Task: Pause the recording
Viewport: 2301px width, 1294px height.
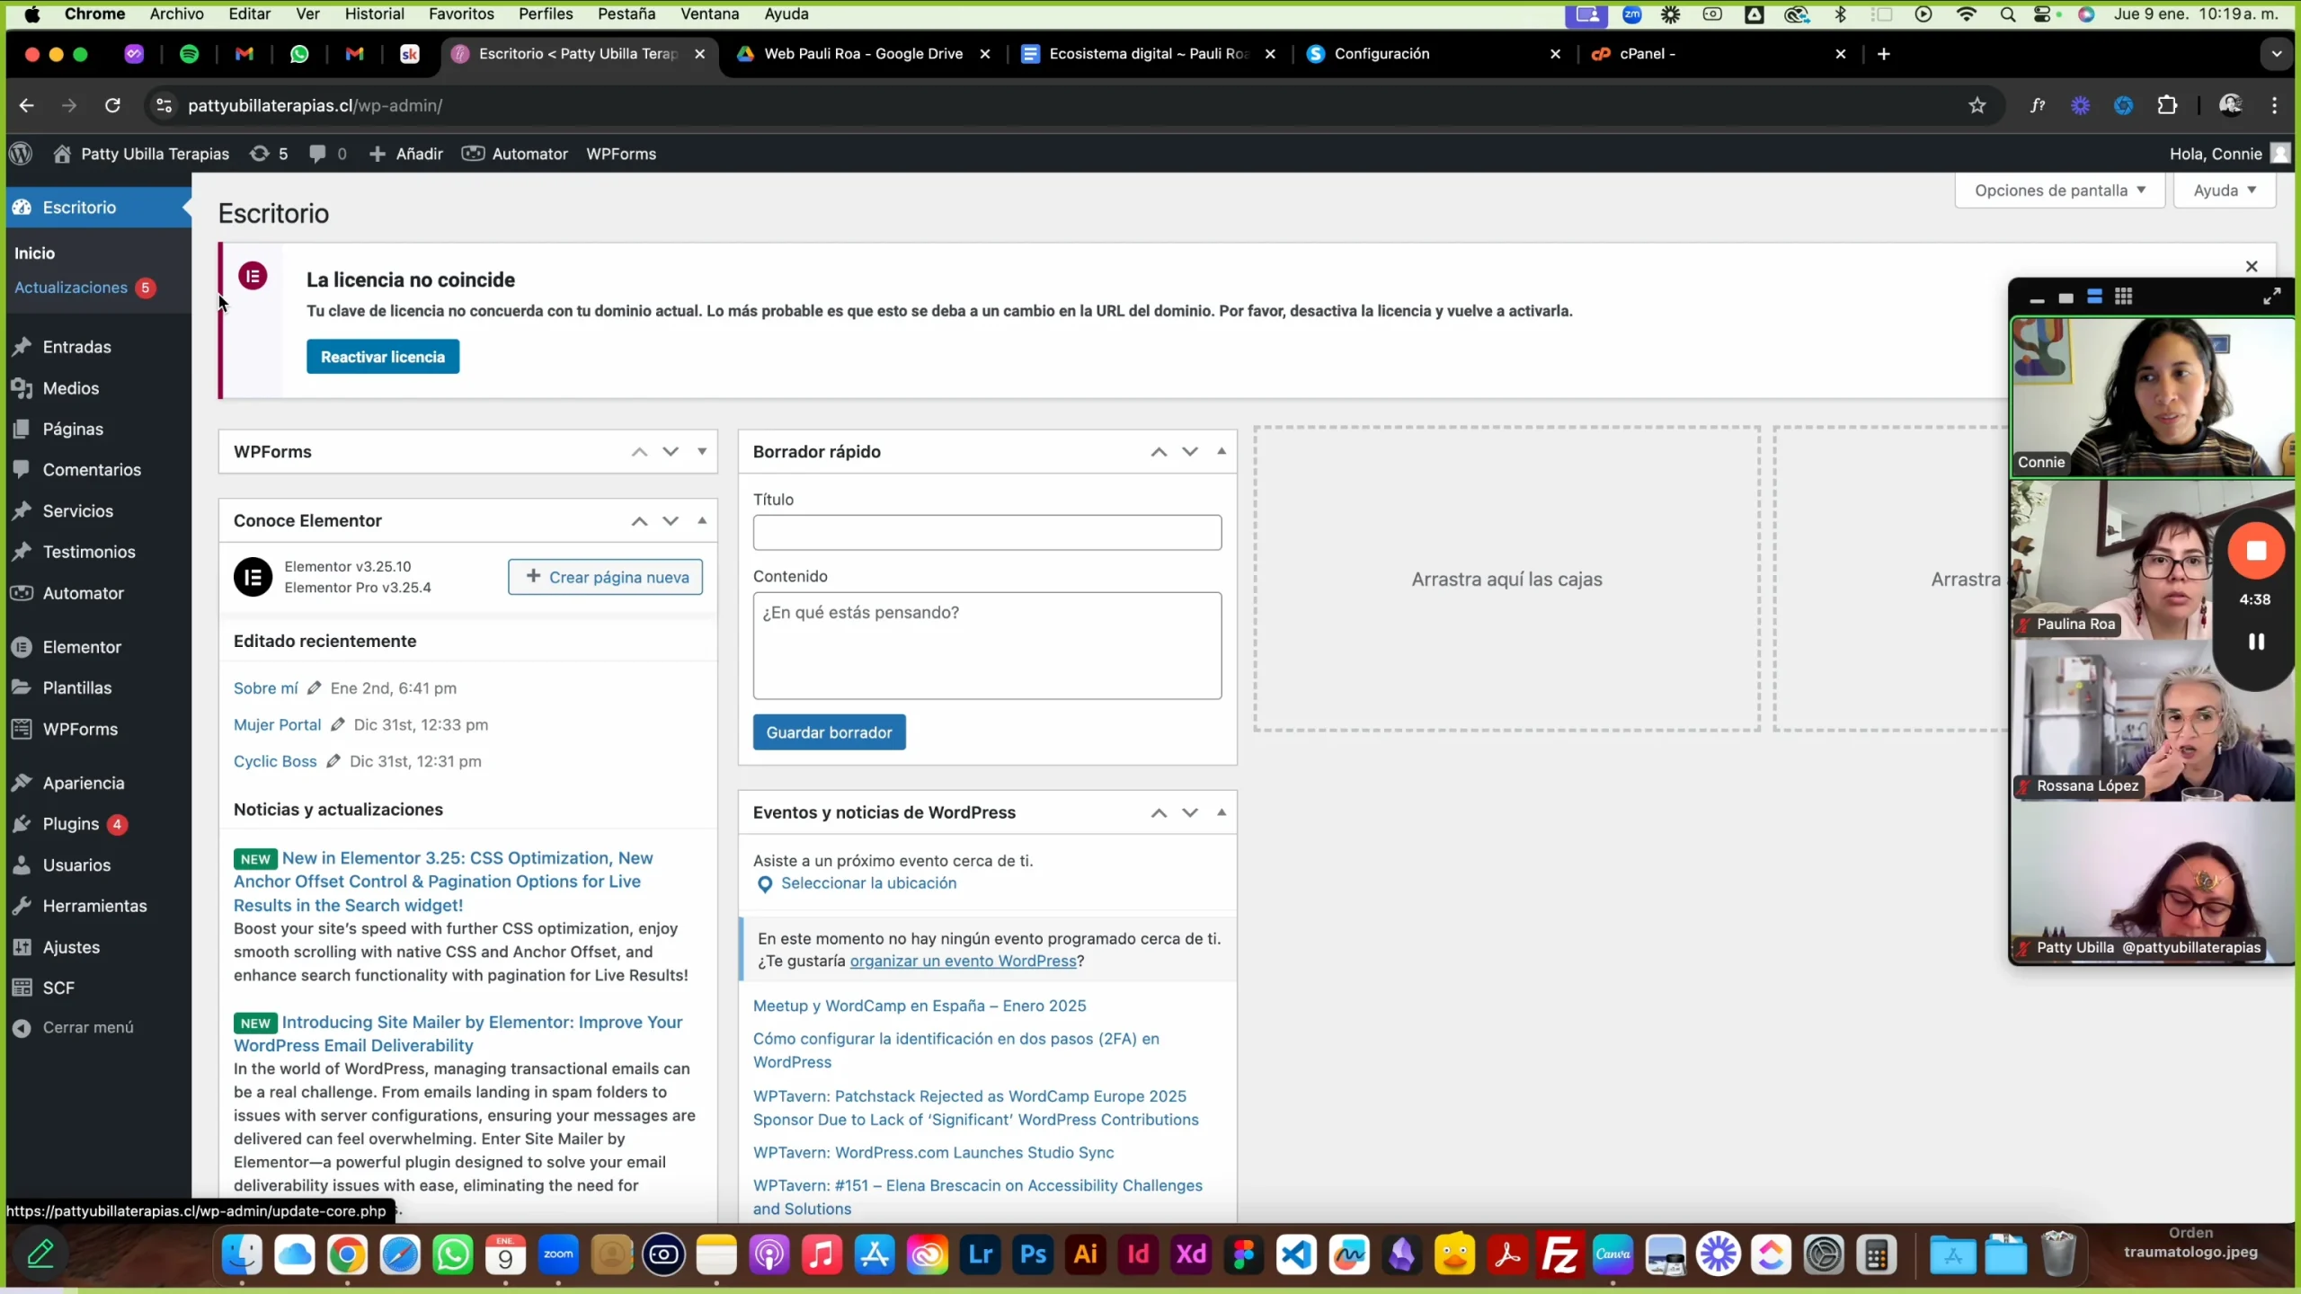Action: point(2256,641)
